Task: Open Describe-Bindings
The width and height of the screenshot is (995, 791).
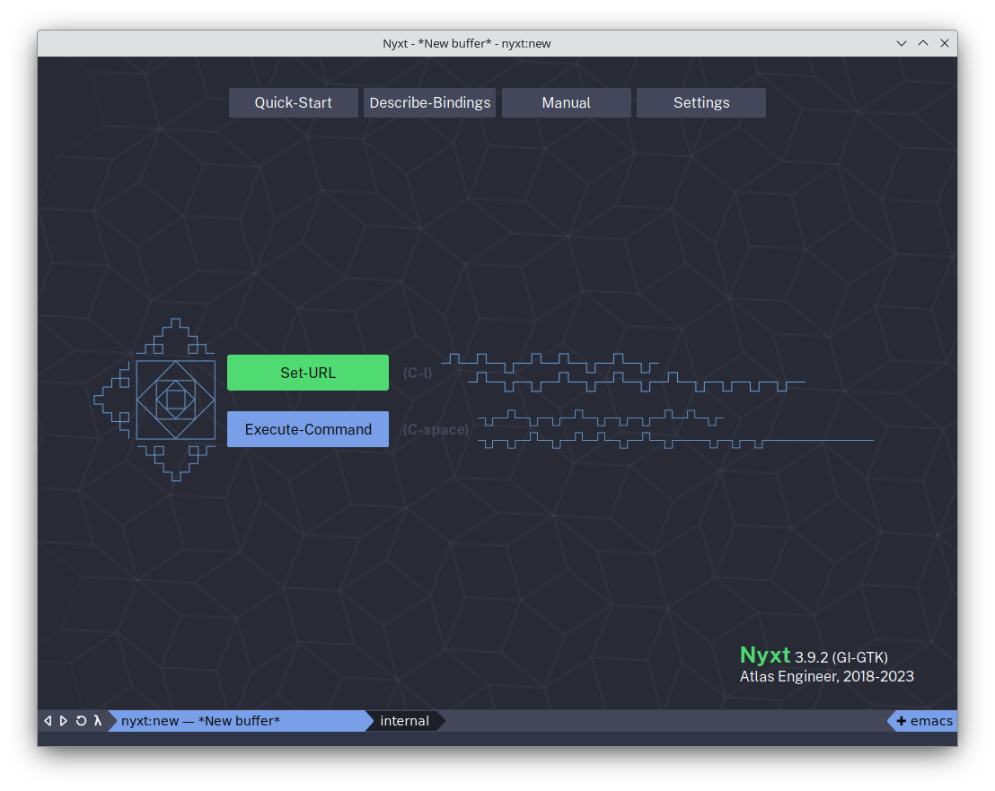Action: click(x=430, y=102)
